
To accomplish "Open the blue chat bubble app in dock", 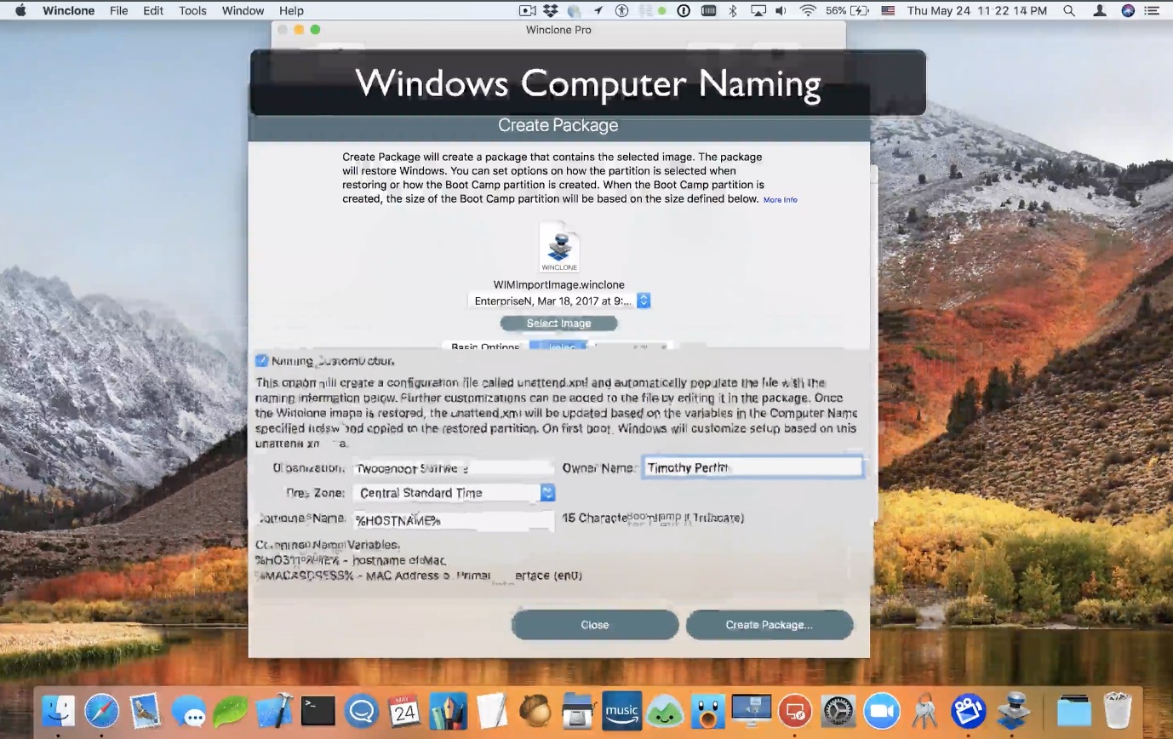I will (x=362, y=710).
